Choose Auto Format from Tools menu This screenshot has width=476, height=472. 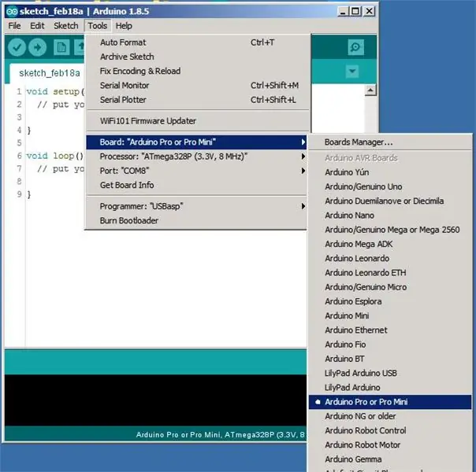[x=197, y=42]
